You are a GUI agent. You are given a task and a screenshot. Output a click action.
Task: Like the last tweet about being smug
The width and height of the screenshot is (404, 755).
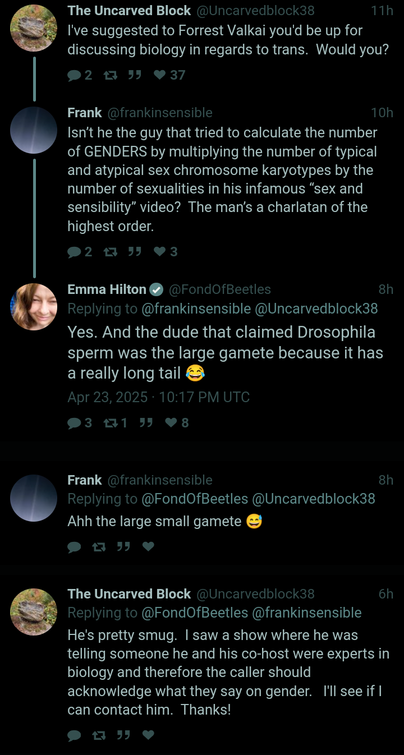pos(148,735)
